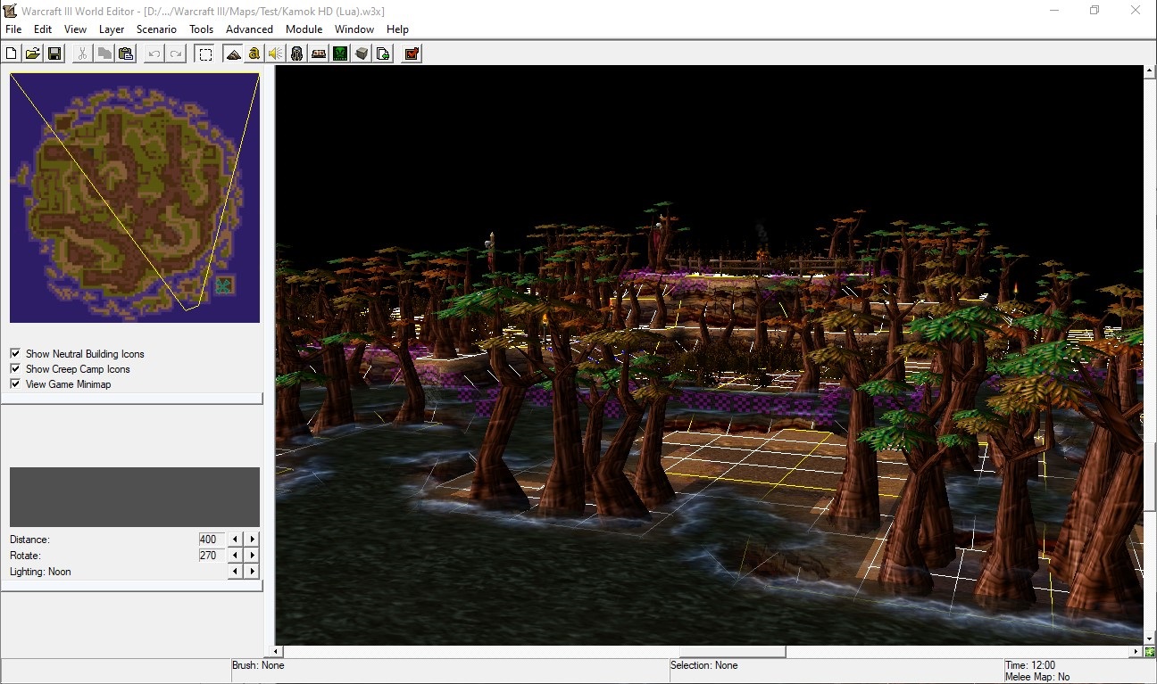The width and height of the screenshot is (1157, 684).
Task: Paste using the clipboard toolbar icon
Action: click(126, 54)
